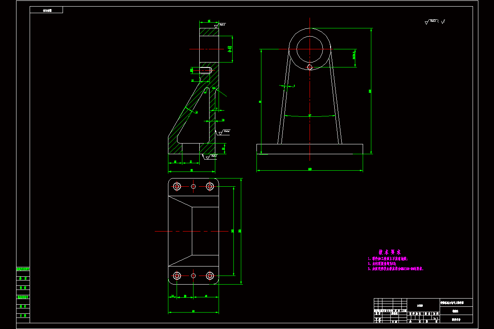Pick the small center hole between top counterbores
This screenshot has height=329, width=494.
click(193, 186)
